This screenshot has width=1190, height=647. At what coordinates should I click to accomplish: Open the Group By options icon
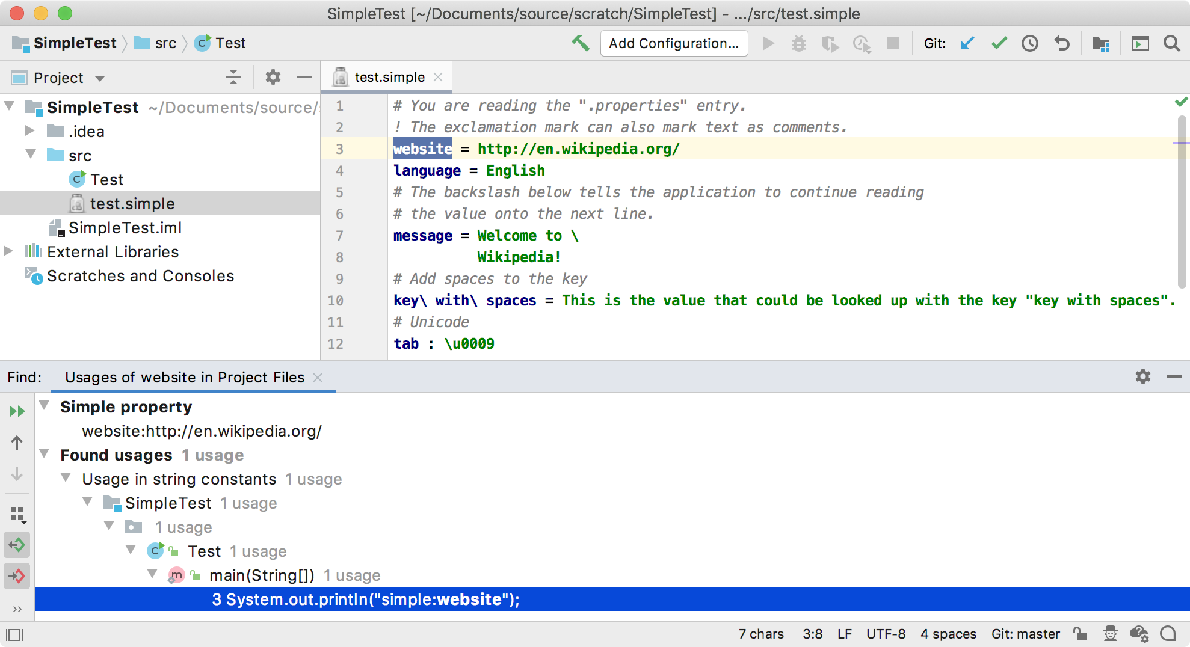[18, 515]
